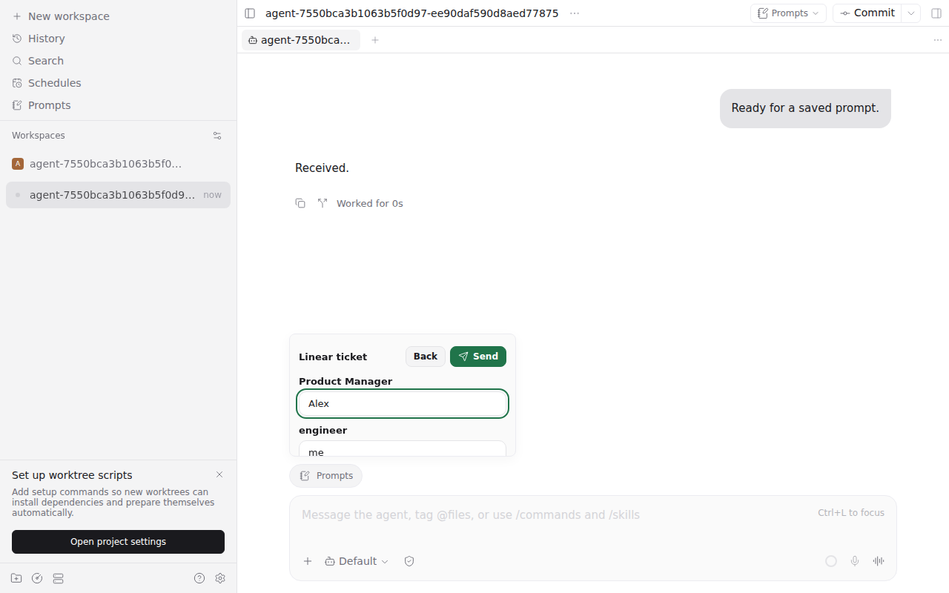Click Open project settings button

click(118, 542)
